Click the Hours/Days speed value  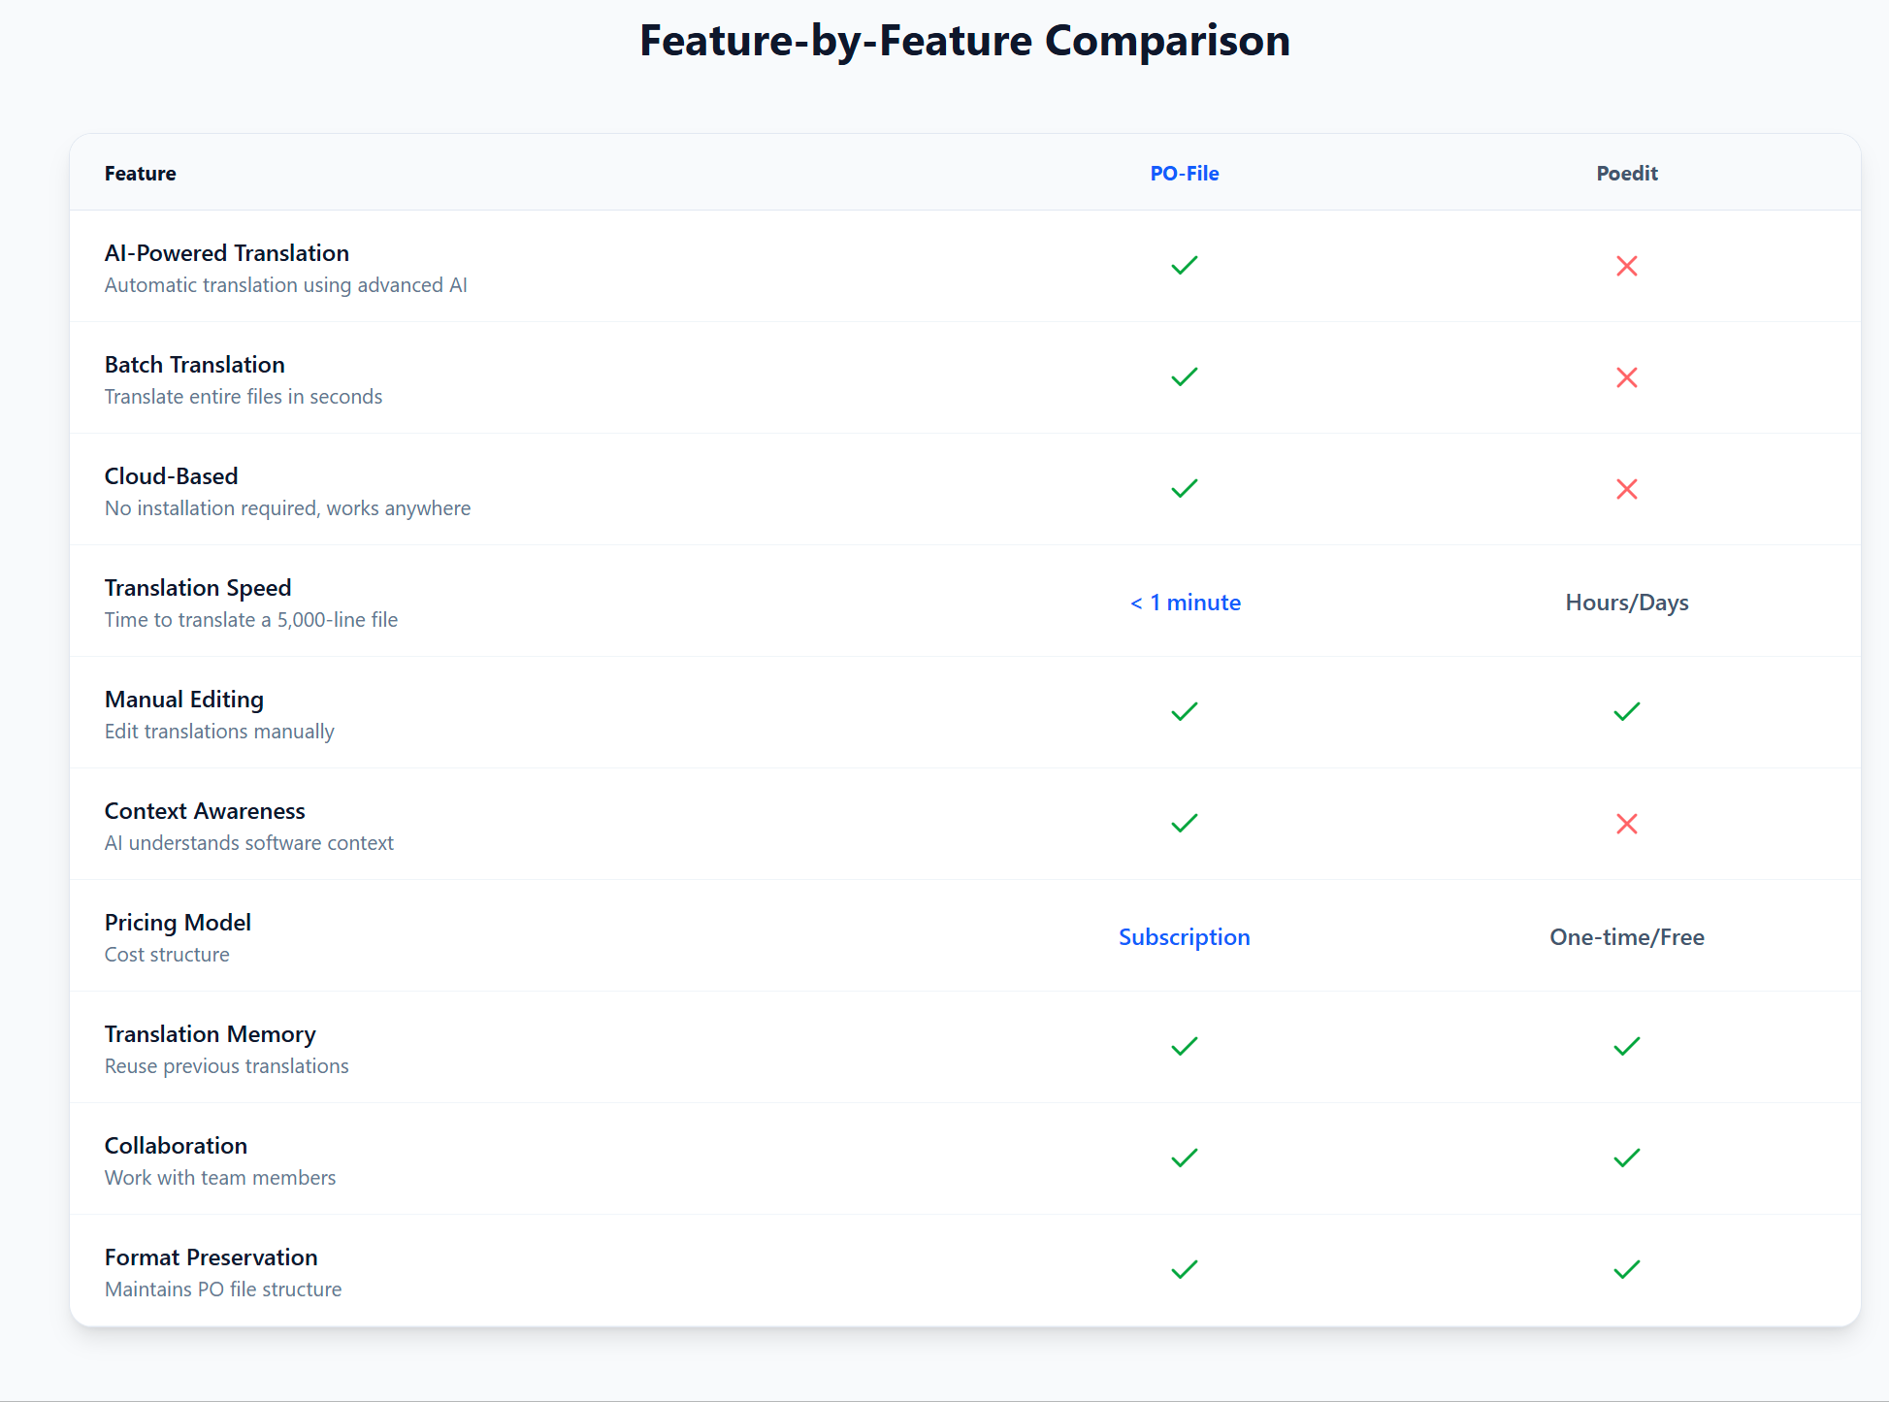(x=1627, y=602)
